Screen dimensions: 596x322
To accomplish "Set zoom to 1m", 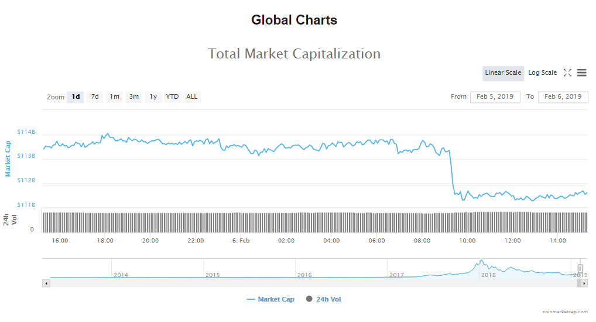I will (x=114, y=97).
